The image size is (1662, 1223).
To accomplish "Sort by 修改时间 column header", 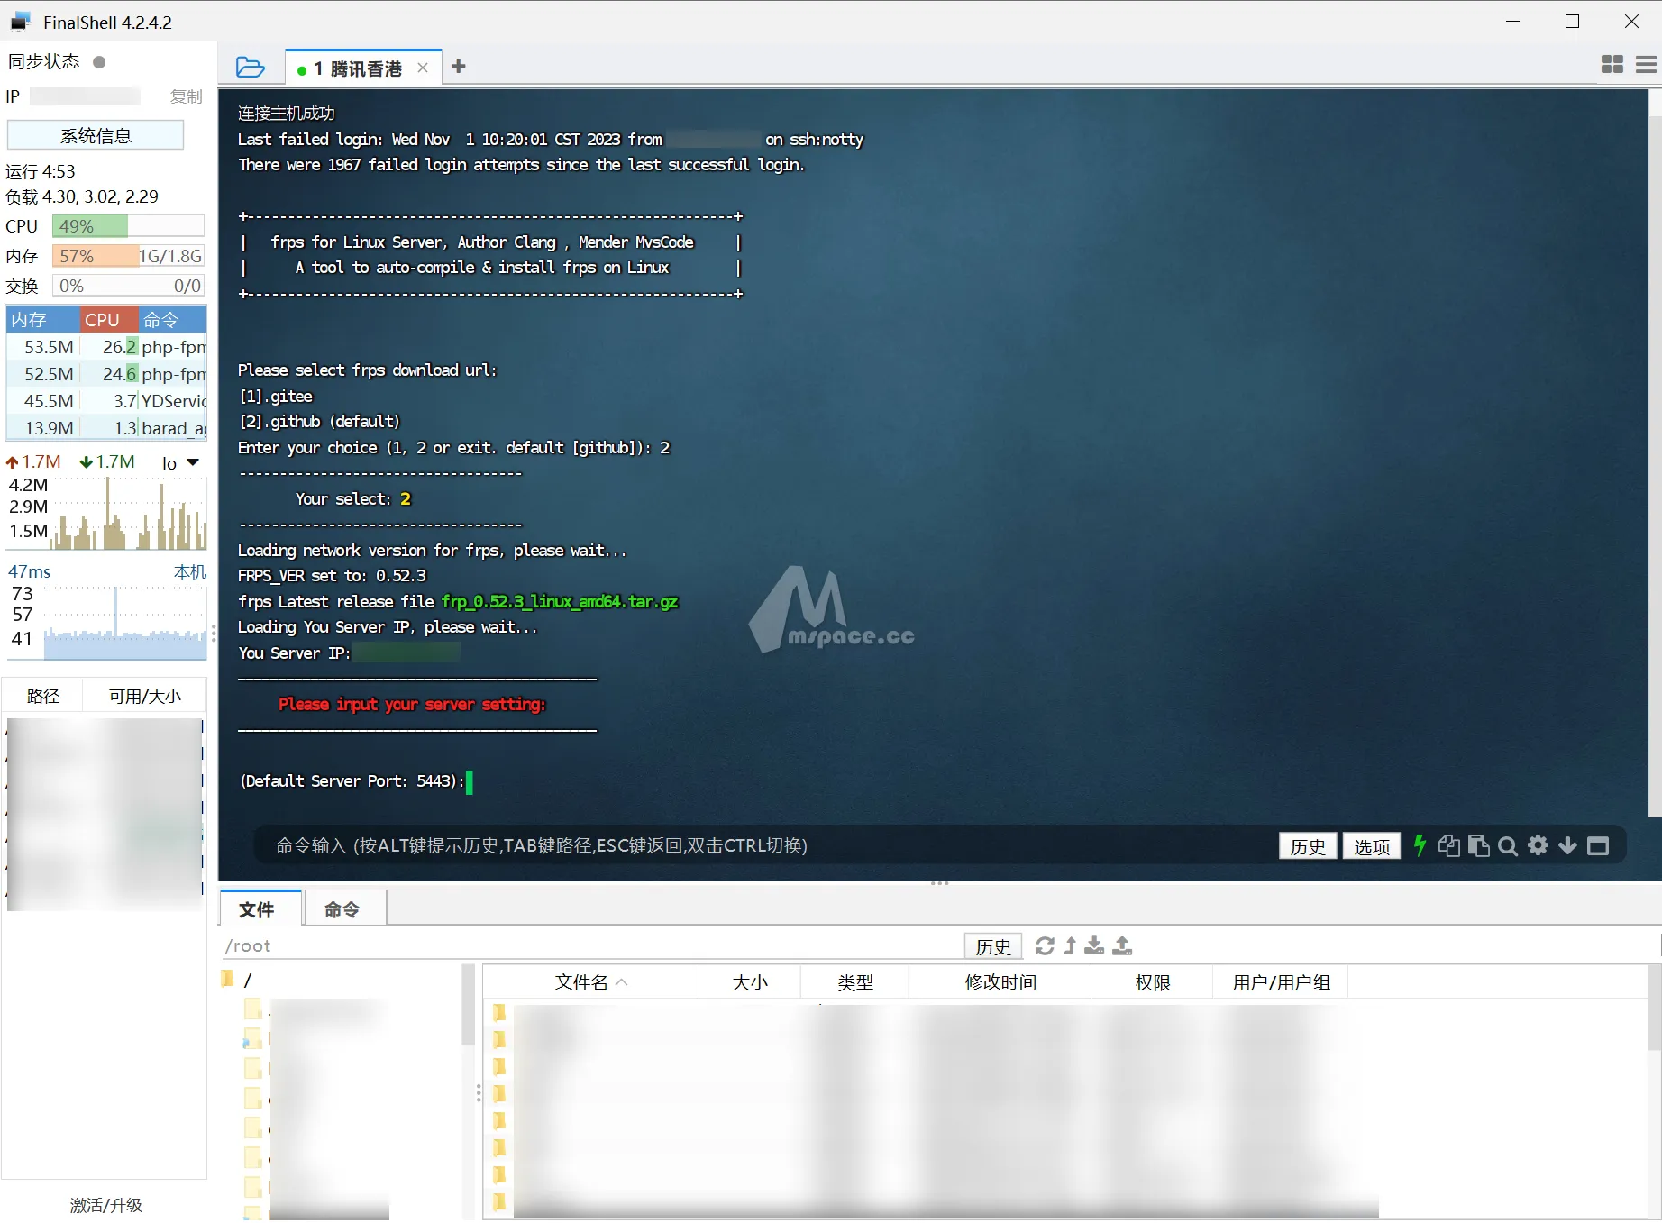I will point(1000,982).
